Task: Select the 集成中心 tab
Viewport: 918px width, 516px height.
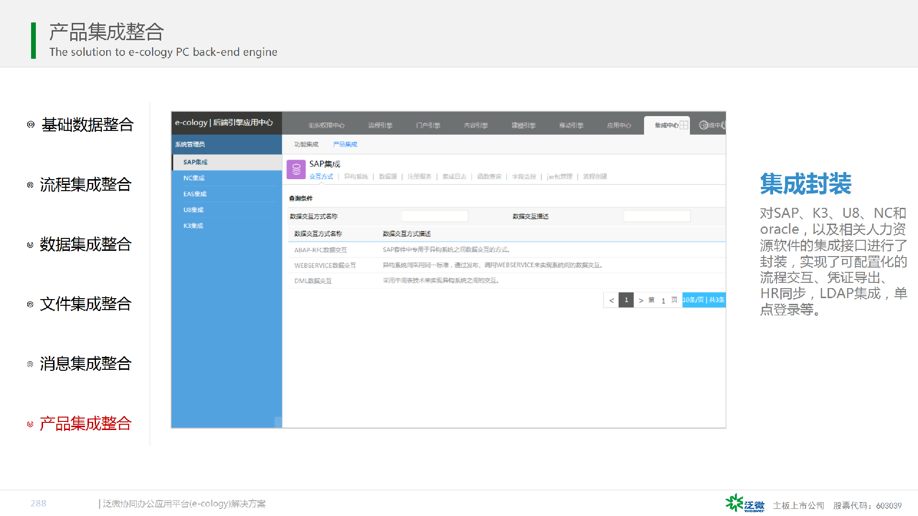Action: coord(667,125)
